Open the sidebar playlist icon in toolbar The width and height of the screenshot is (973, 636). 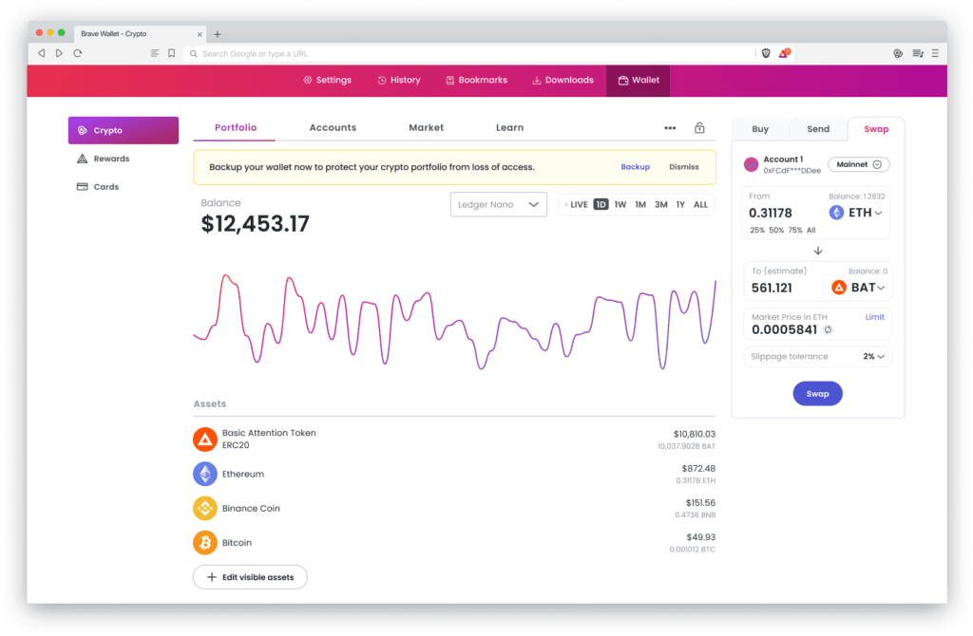[918, 53]
